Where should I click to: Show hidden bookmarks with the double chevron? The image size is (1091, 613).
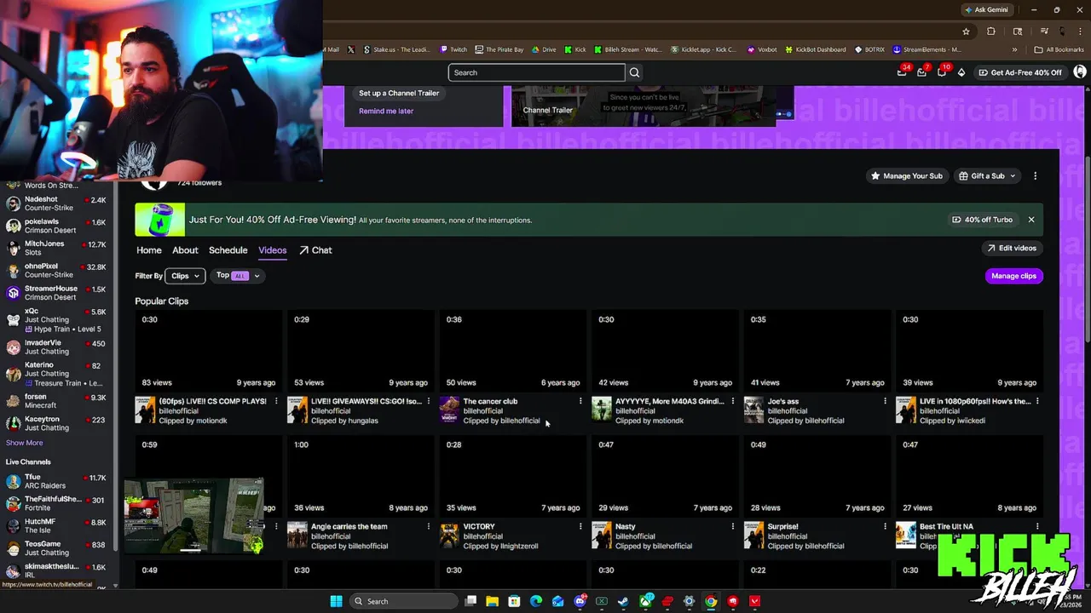click(1014, 49)
